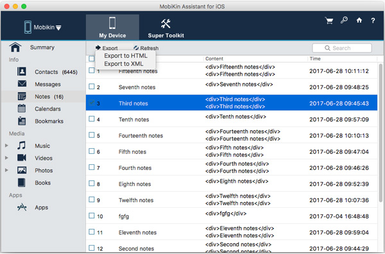Open the Mobikin device dropdown arrow
Viewport: 385px width, 254px height.
pyautogui.click(x=58, y=28)
